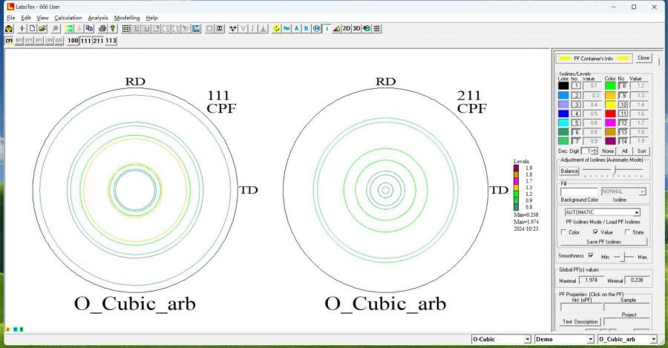Click the printer icon in the toolbar

[102, 28]
